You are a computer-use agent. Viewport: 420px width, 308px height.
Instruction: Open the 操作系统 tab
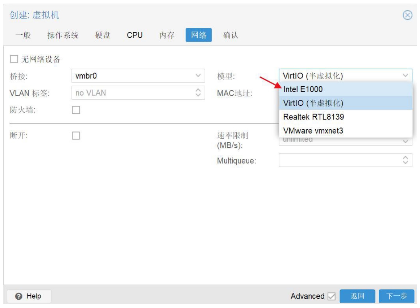[x=63, y=35]
